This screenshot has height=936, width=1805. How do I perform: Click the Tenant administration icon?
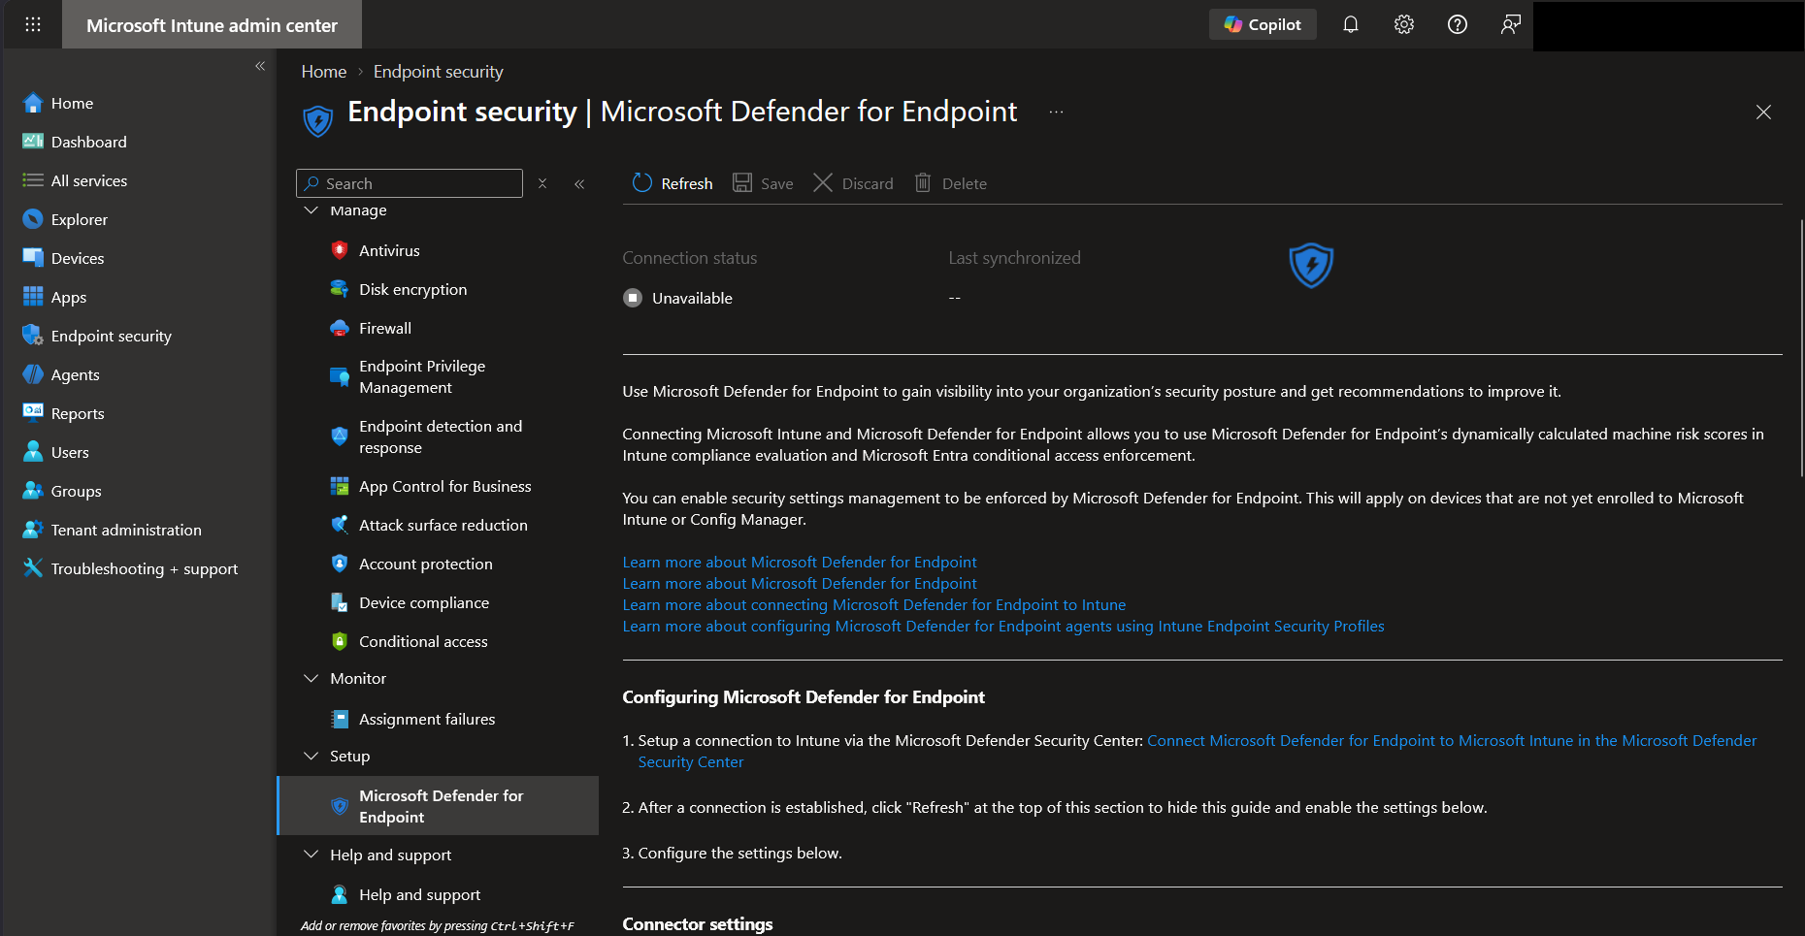(x=33, y=530)
